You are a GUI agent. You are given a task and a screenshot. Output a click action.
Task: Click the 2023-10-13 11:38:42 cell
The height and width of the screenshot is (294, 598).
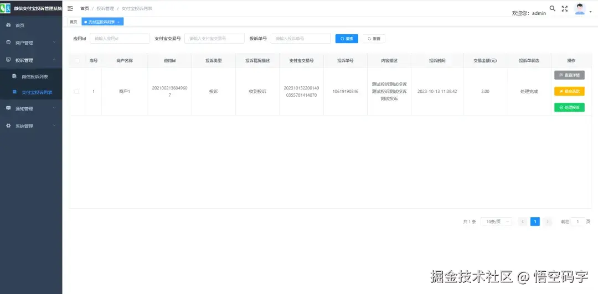[x=437, y=91]
